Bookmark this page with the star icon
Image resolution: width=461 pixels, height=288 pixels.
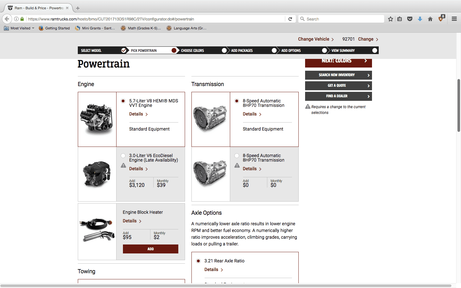[x=391, y=19]
